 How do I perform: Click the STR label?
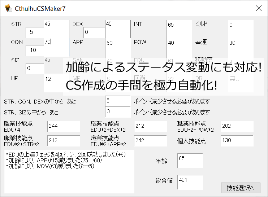16,24
